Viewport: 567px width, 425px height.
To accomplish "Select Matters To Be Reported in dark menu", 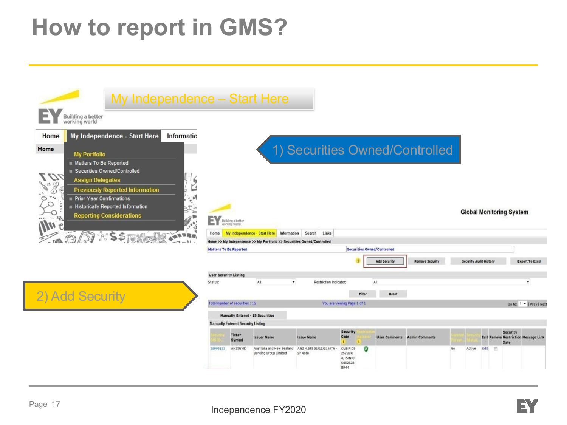I will pos(101,163).
